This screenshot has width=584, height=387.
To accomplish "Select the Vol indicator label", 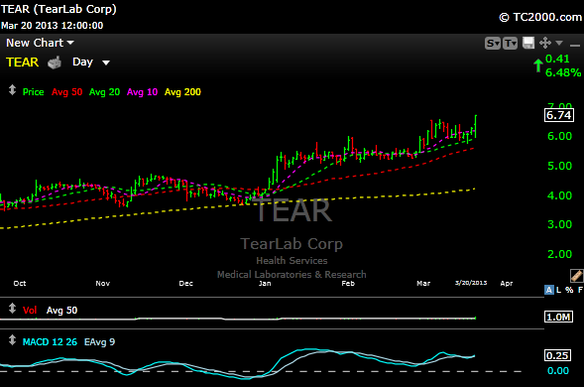I will (x=30, y=311).
